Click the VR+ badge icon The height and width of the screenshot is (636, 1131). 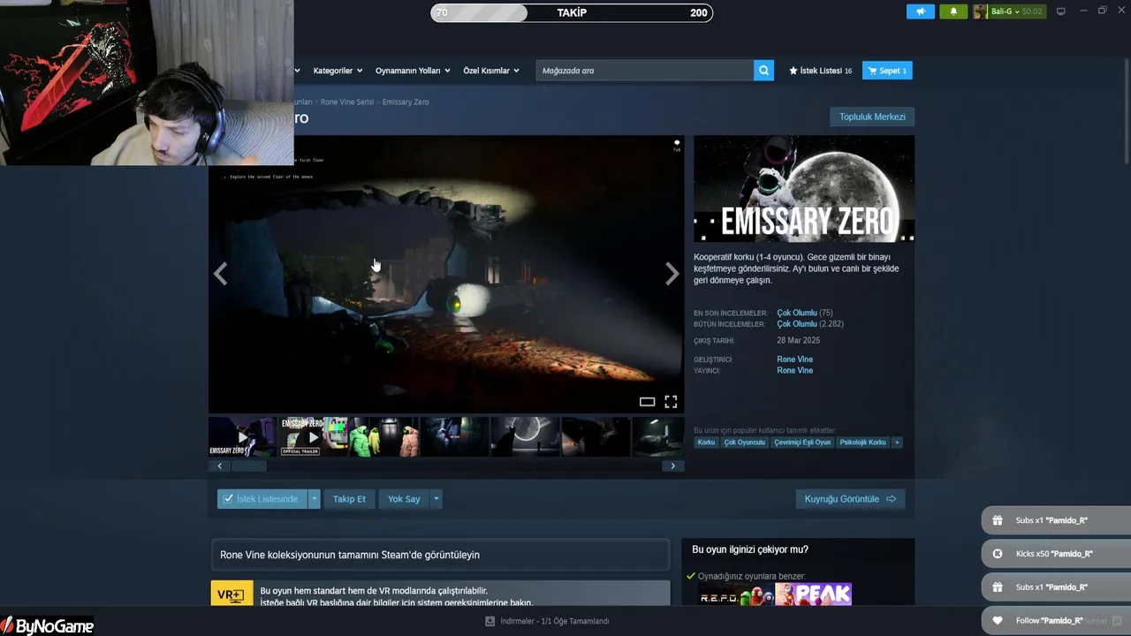coord(232,594)
